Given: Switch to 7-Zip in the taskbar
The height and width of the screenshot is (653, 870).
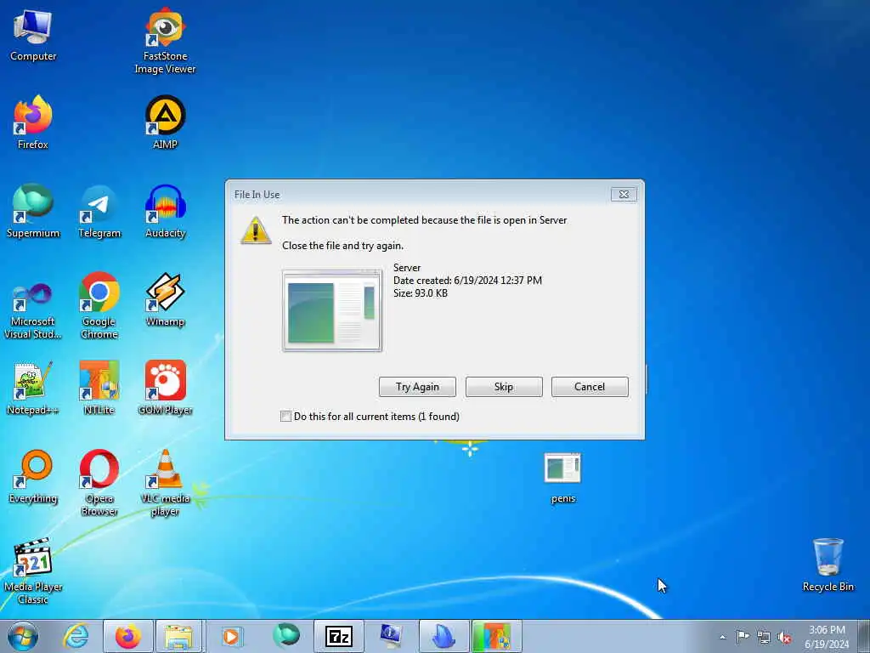Looking at the screenshot, I should coord(338,636).
